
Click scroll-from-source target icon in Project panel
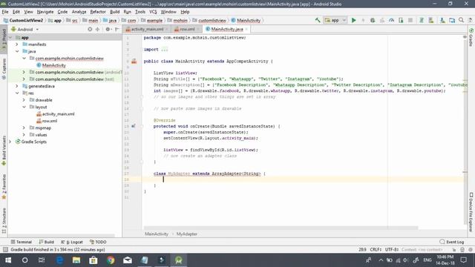[x=90, y=30]
